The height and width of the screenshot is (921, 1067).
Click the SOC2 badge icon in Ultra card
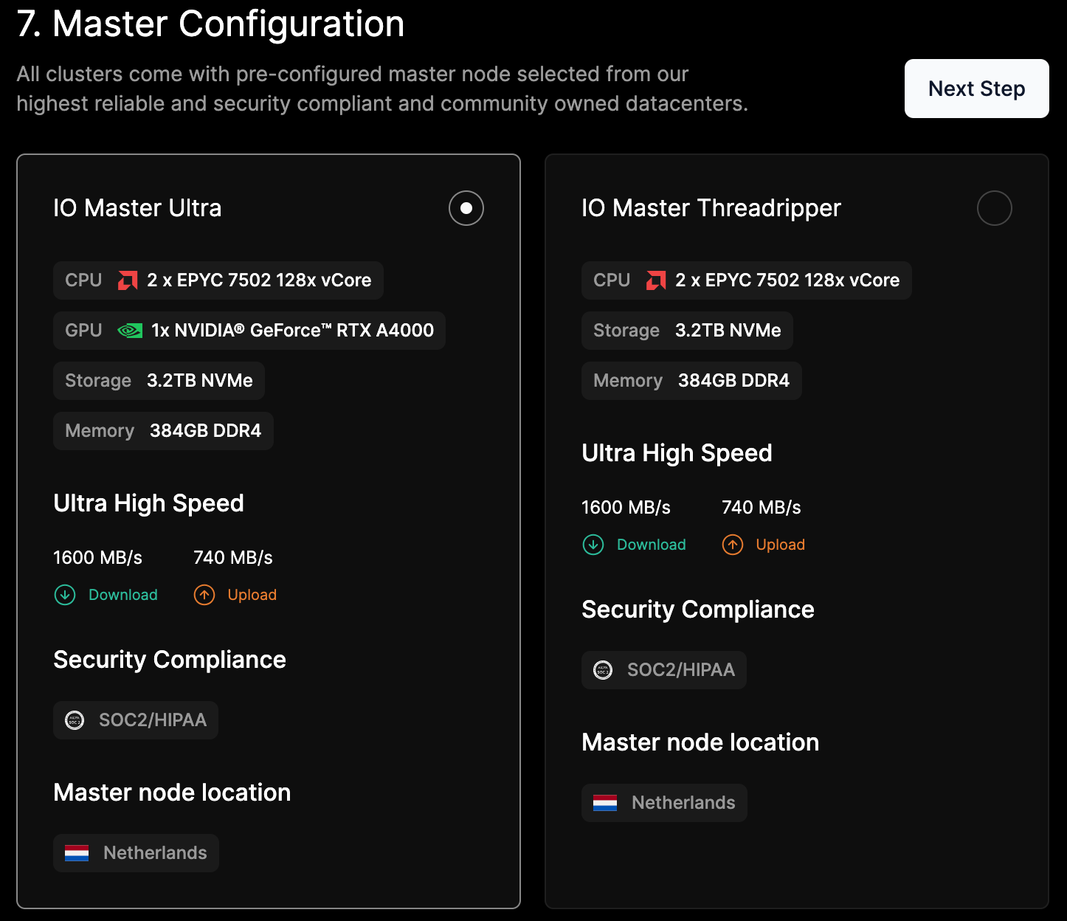point(75,720)
